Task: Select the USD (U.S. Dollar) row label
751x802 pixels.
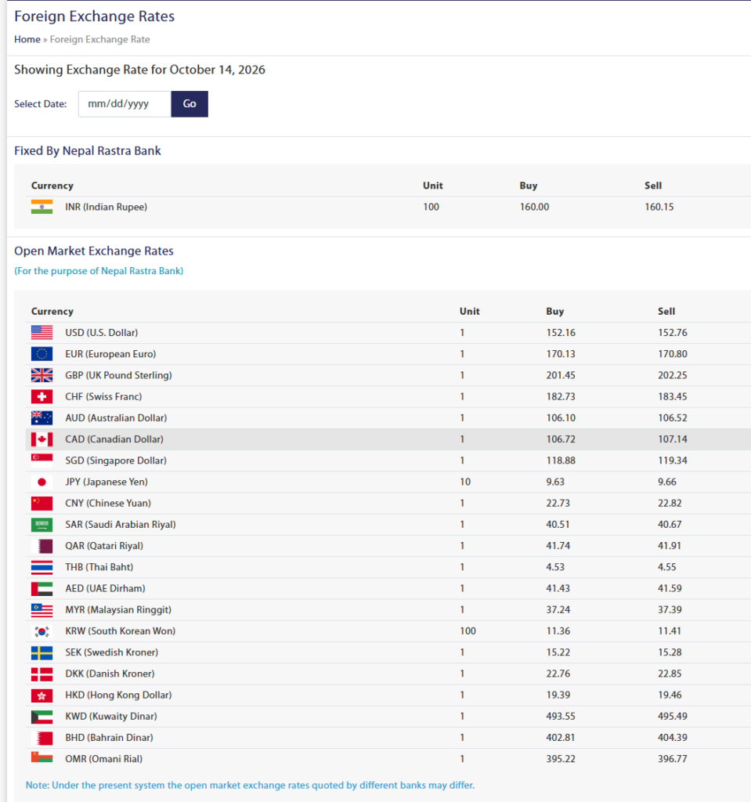Action: pos(101,333)
